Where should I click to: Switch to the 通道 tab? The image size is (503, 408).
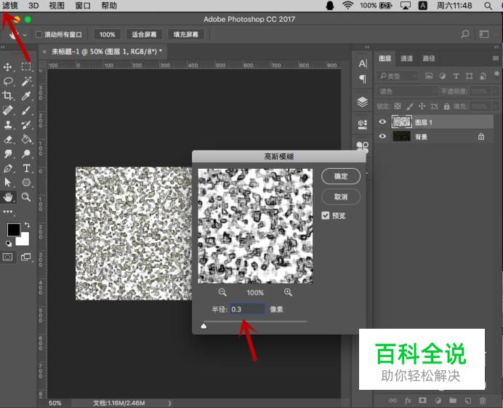pos(407,58)
